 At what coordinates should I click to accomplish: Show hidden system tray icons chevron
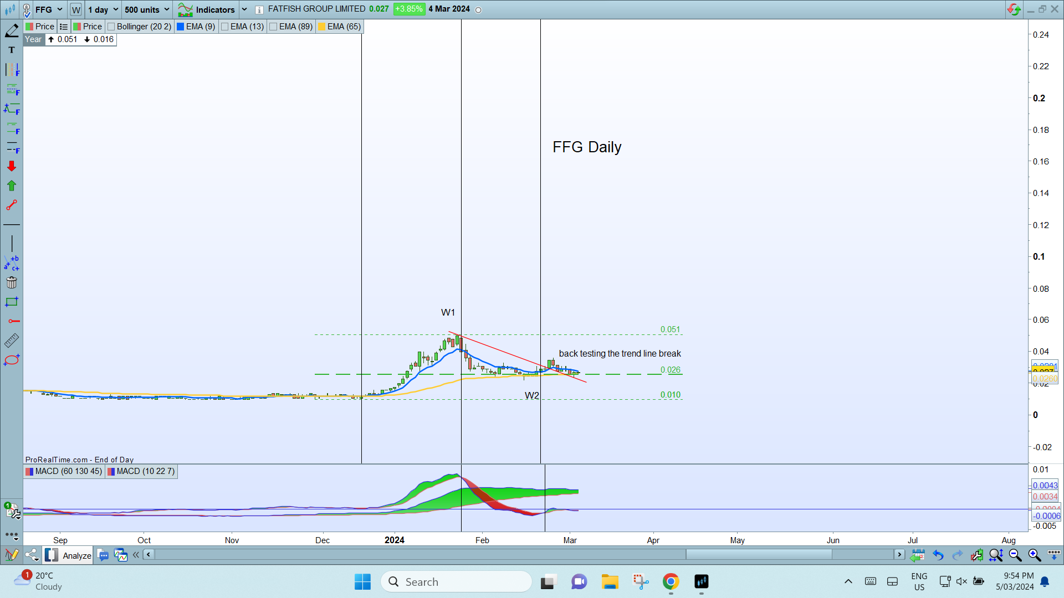[848, 581]
